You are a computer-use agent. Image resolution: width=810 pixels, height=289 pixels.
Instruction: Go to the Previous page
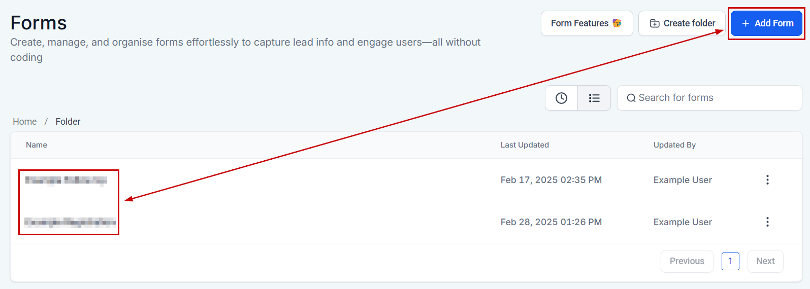687,261
